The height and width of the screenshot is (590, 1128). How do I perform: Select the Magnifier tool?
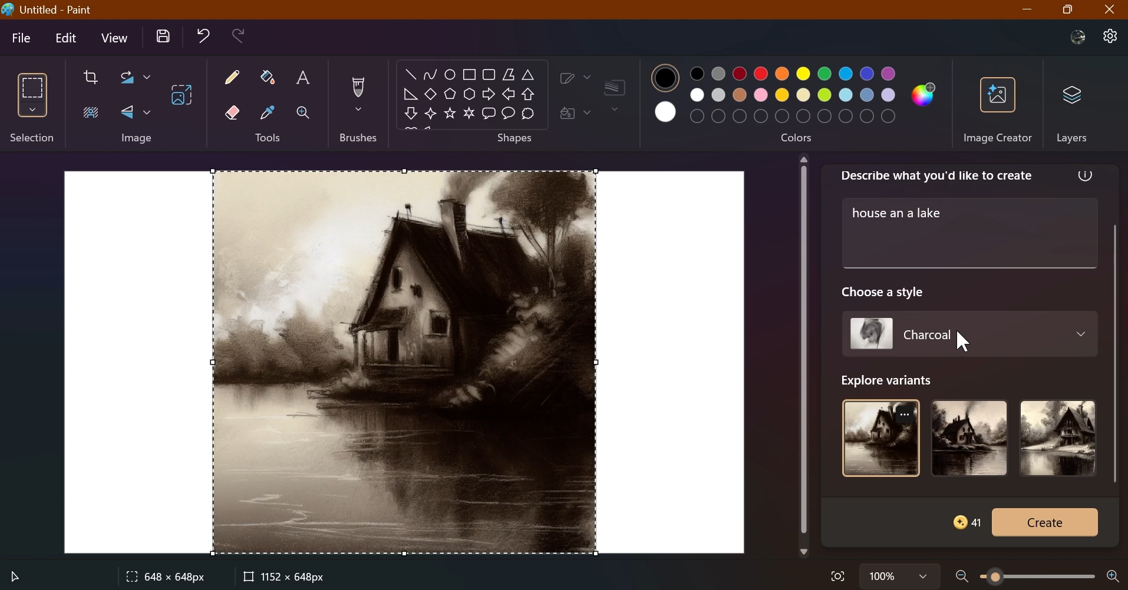[304, 113]
